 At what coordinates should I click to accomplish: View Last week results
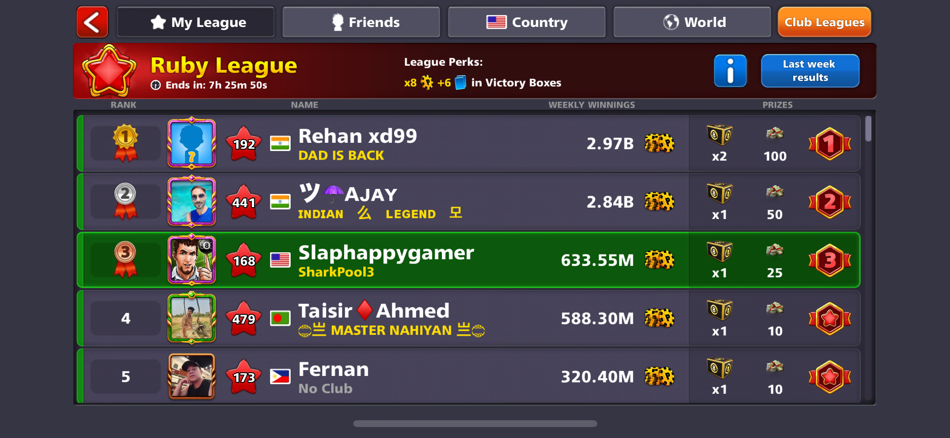[810, 71]
